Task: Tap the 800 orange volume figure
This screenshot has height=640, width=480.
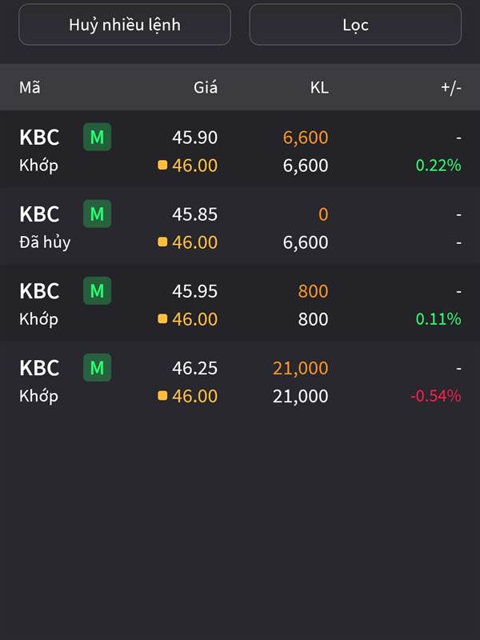Action: 313,291
